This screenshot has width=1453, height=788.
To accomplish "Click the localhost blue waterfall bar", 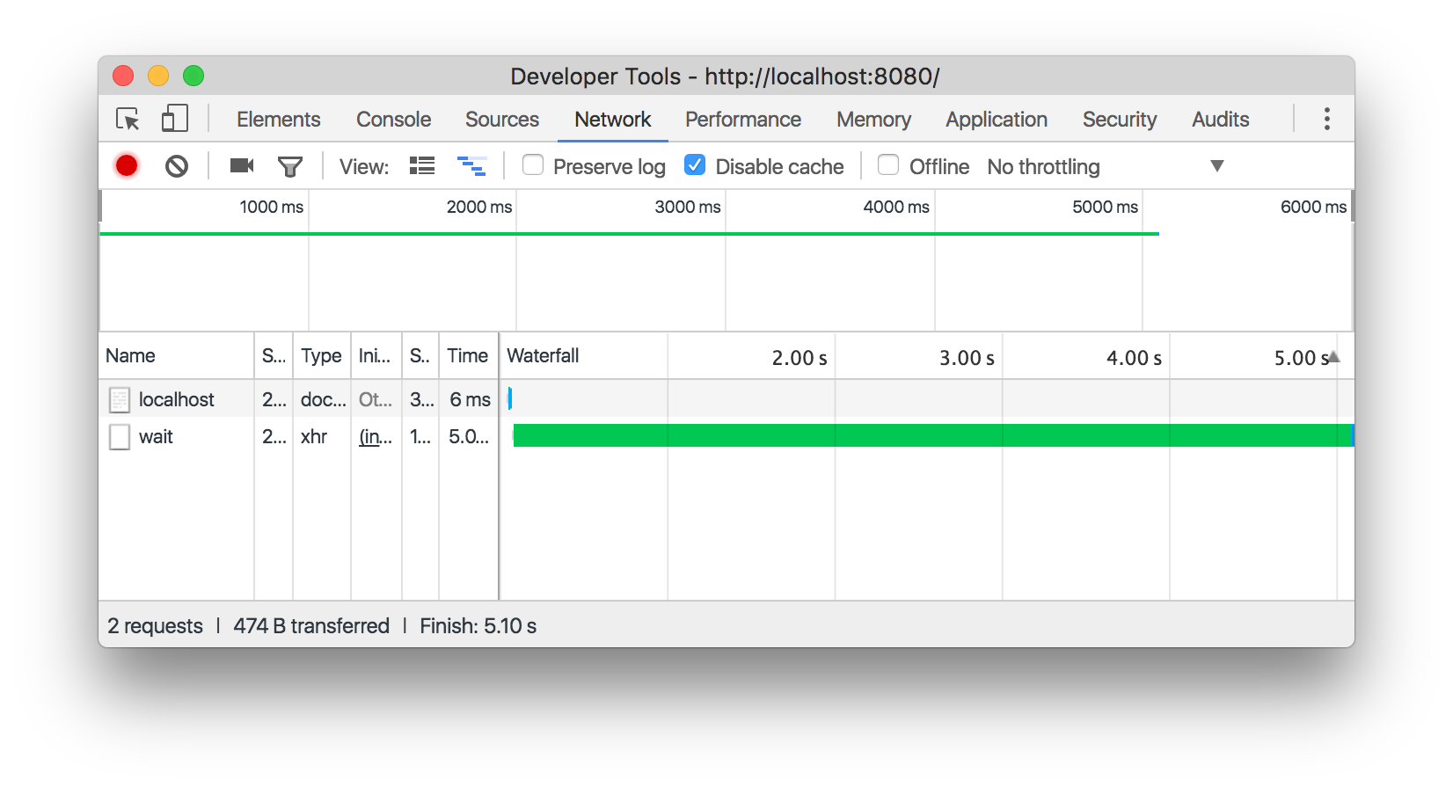I will [510, 398].
